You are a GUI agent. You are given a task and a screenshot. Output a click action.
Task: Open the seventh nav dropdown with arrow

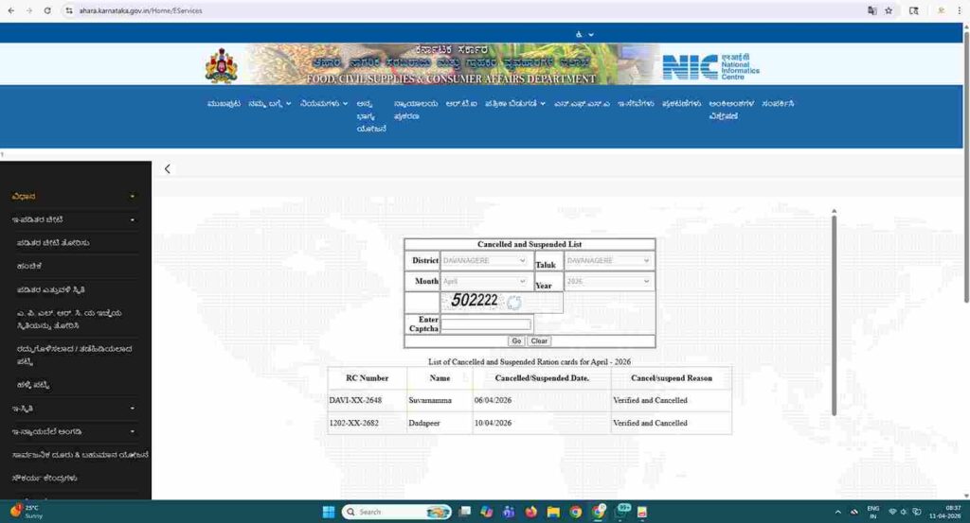[x=515, y=104]
